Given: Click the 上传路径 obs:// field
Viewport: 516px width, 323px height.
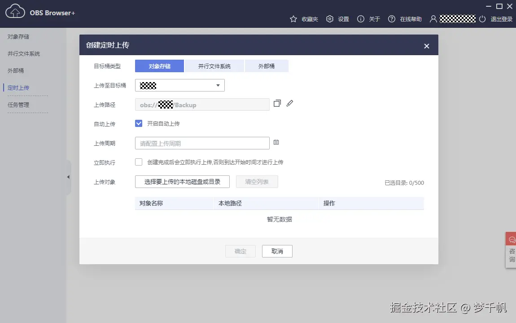Looking at the screenshot, I should pos(202,105).
